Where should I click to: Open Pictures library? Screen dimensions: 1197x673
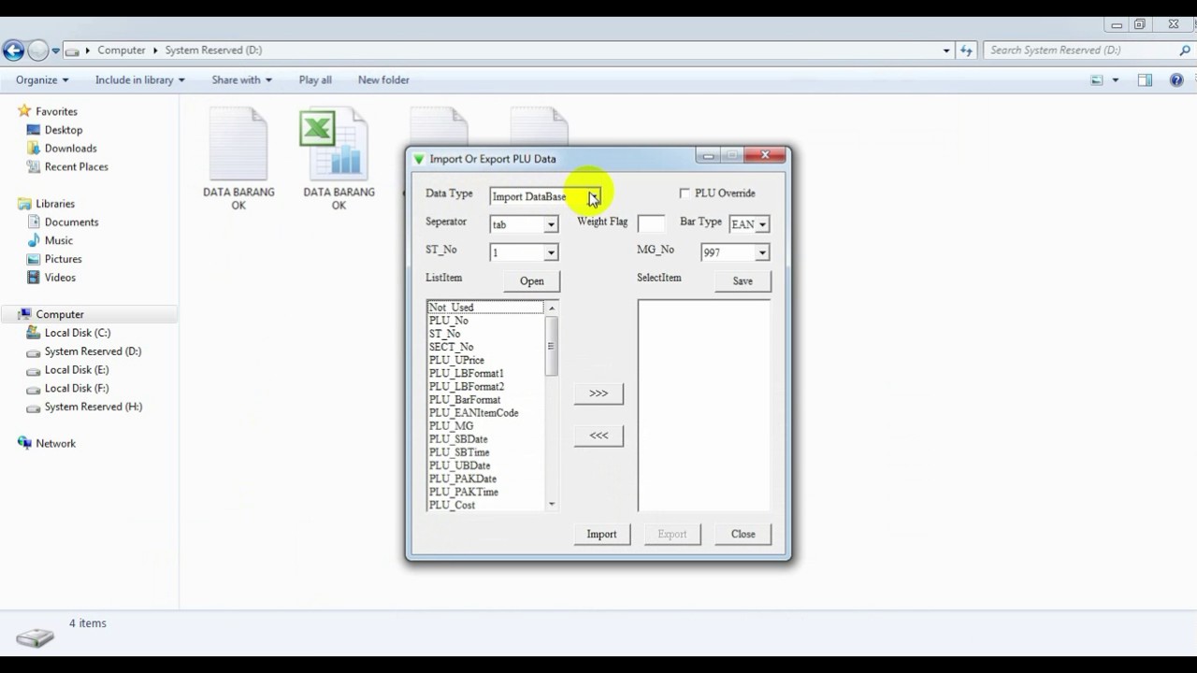click(63, 259)
